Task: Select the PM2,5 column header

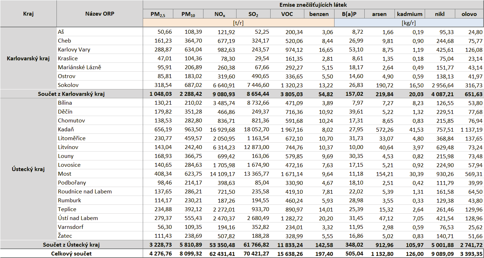Action: pos(158,14)
